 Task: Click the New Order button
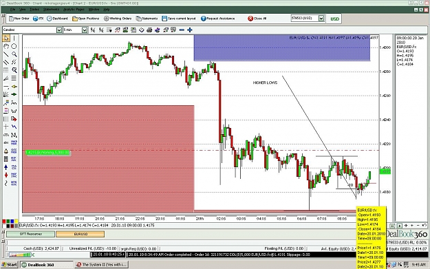pos(19,19)
